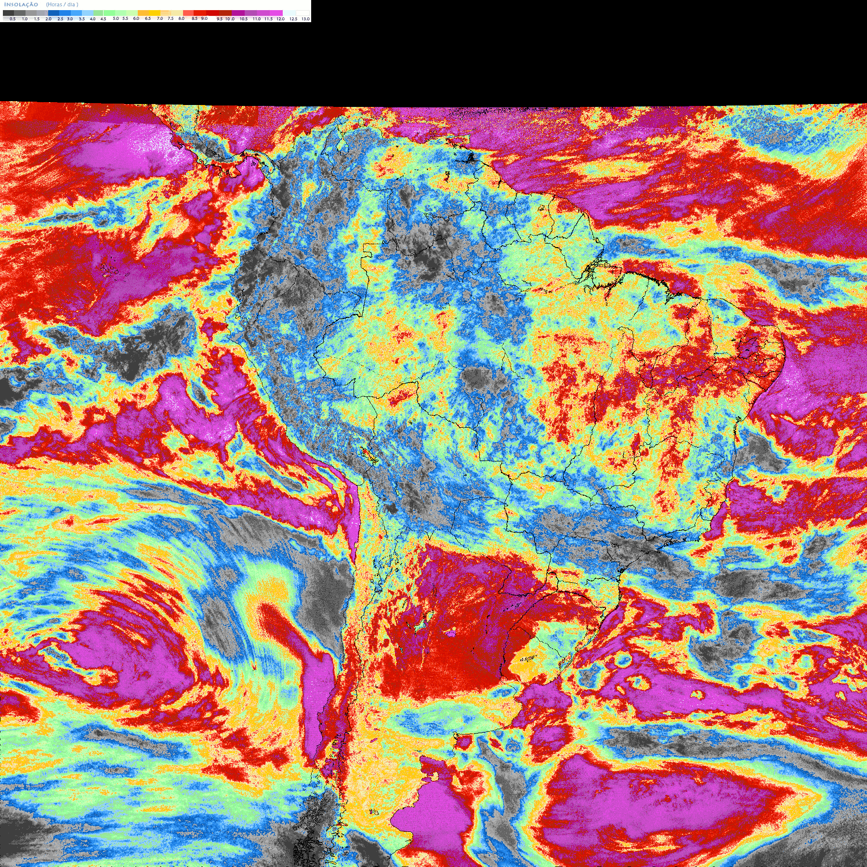Viewport: 867px width, 867px height.
Task: Pick the deep purple swatch after 10.0
Action: click(x=238, y=13)
